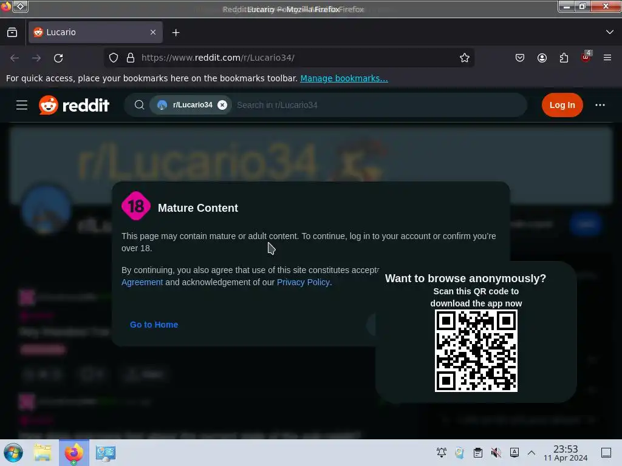The image size is (622, 466).
Task: Bookmark this page with star icon
Action: (x=465, y=58)
